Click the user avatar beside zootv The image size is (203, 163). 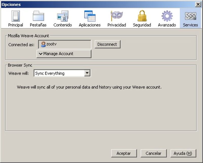[43, 44]
